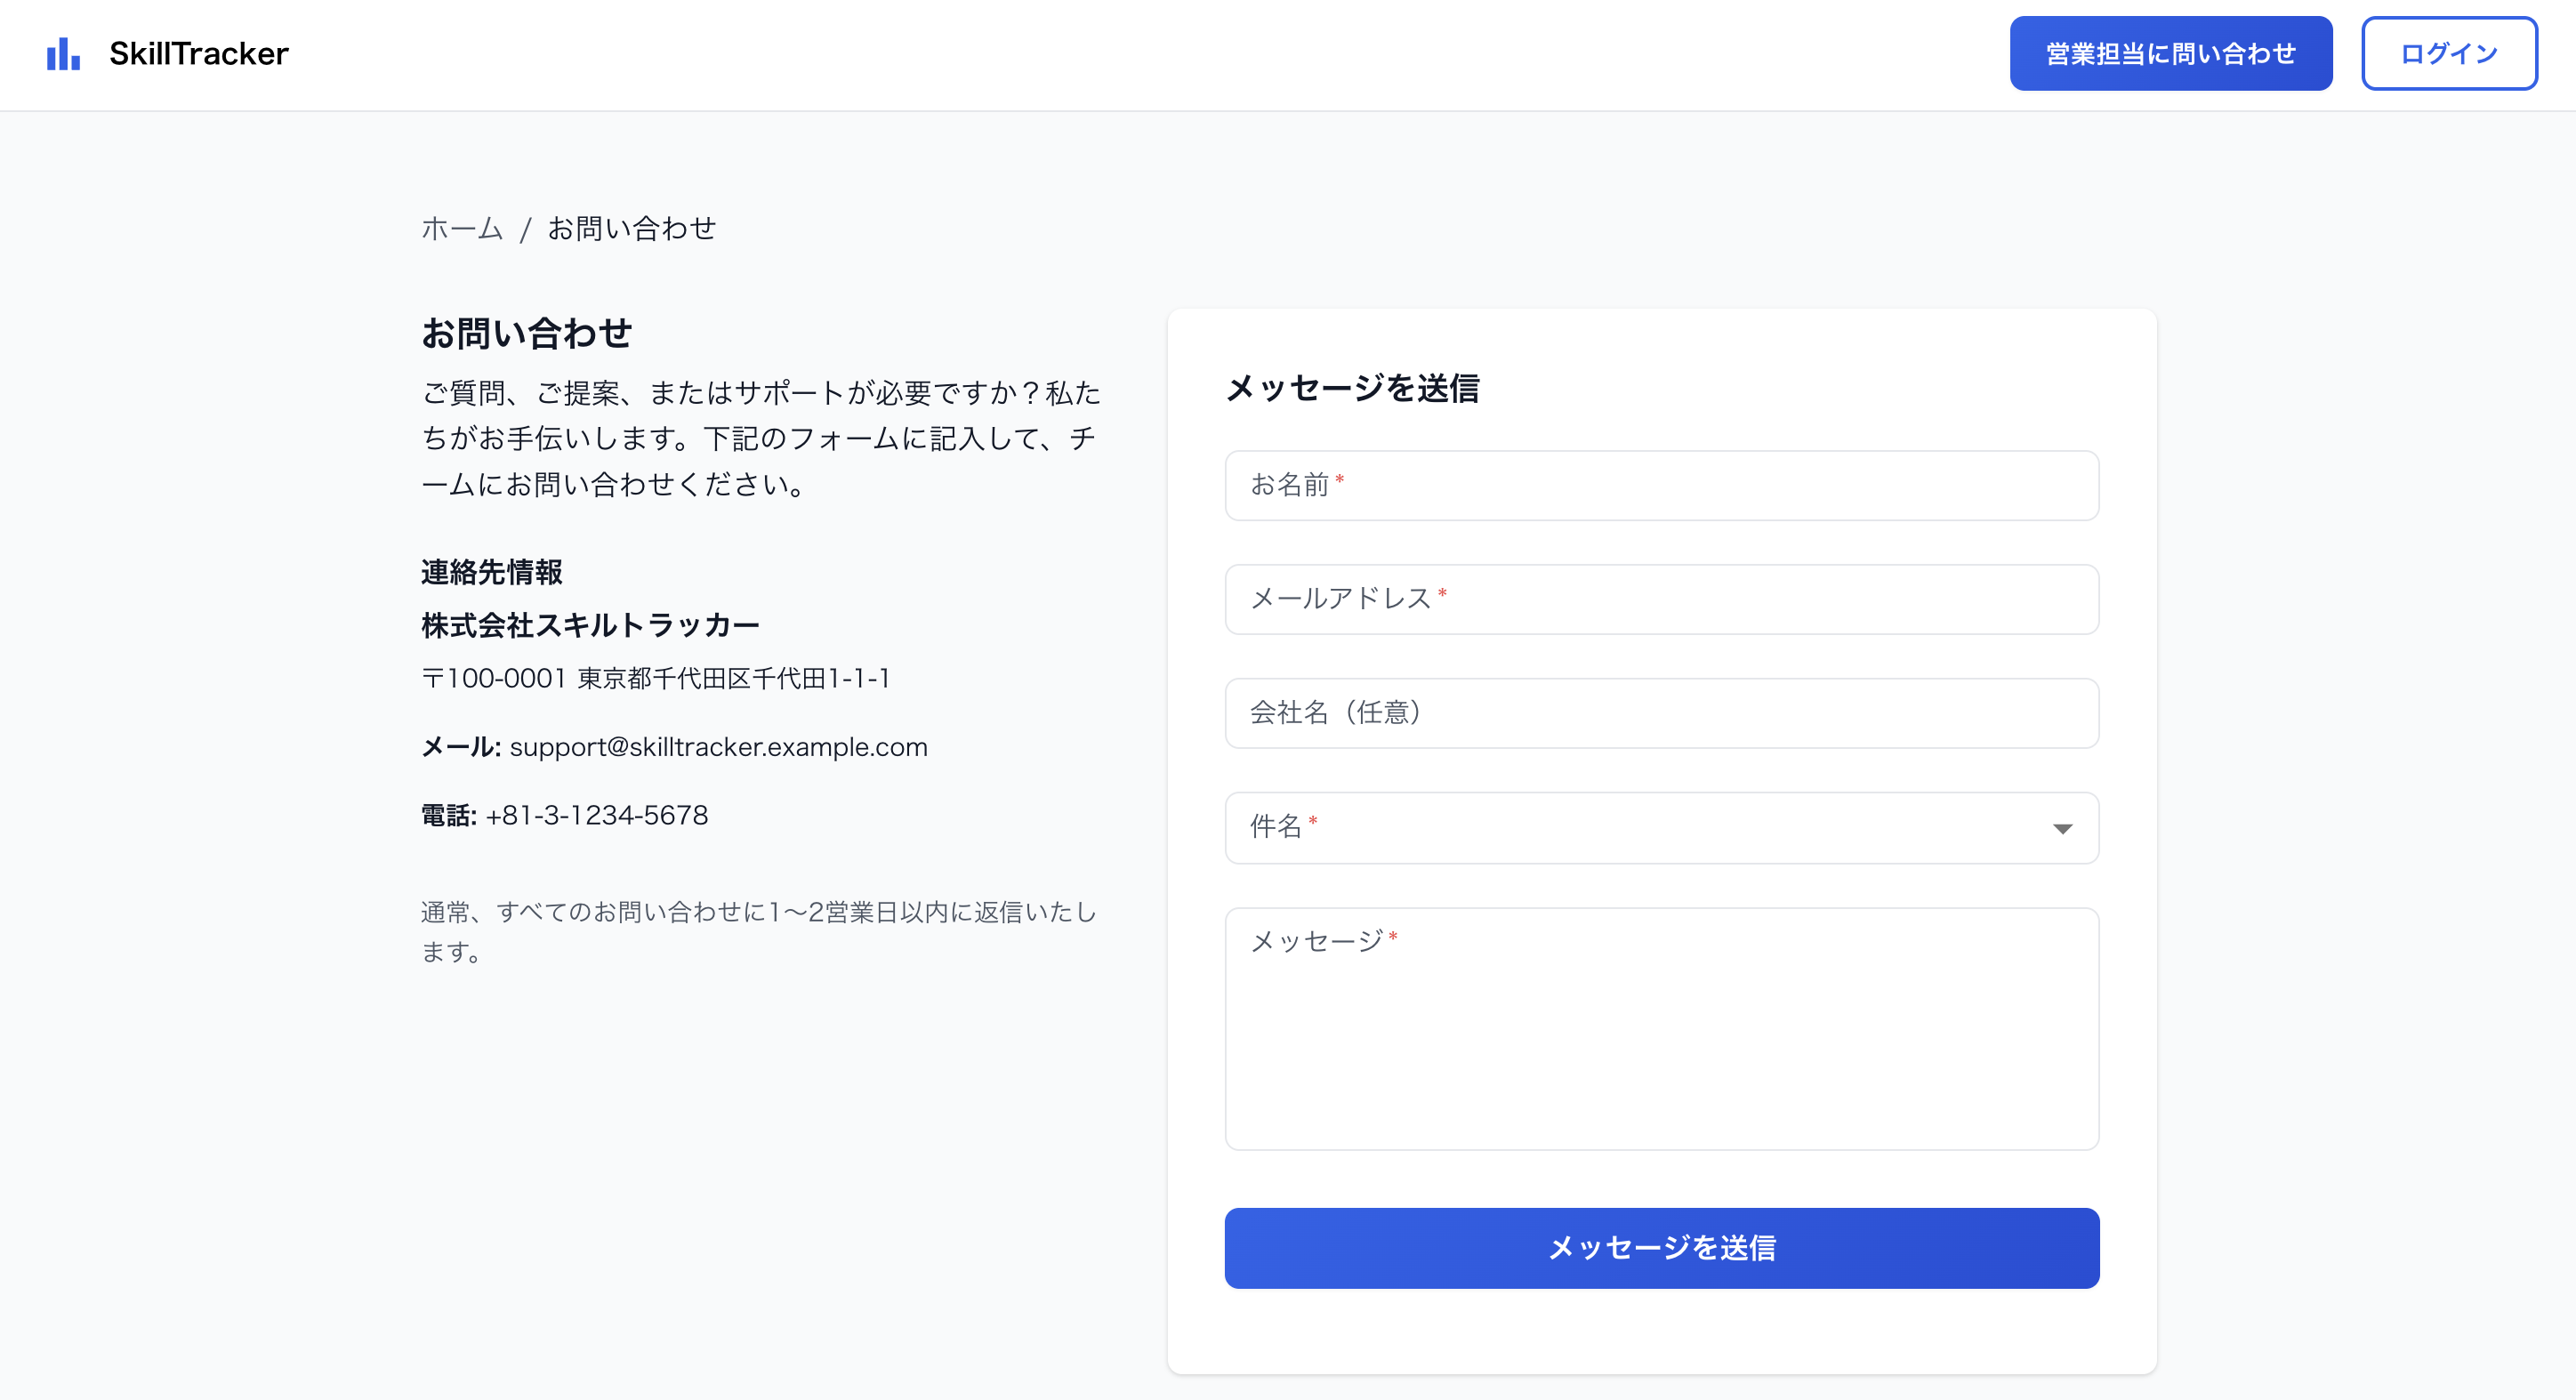
Task: Open the 件名 combo box field
Action: pyautogui.click(x=1660, y=828)
